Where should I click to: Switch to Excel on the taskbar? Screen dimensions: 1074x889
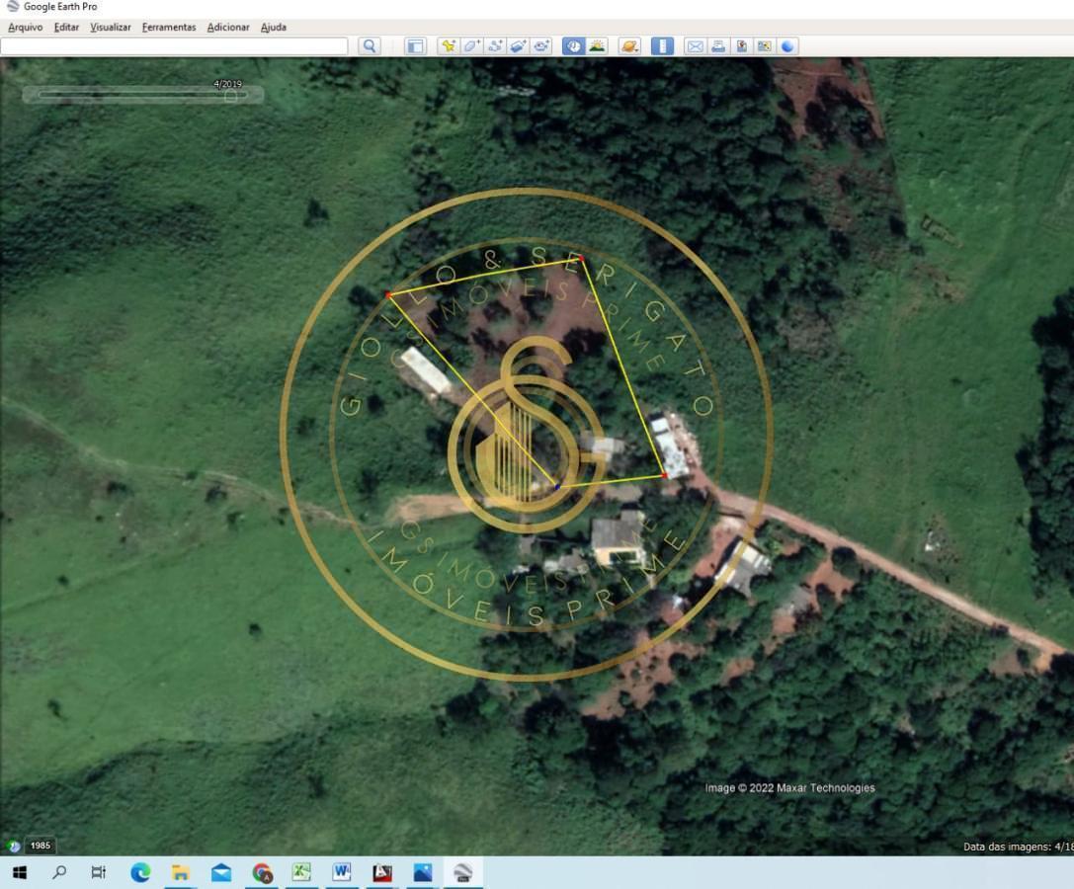pos(301,872)
